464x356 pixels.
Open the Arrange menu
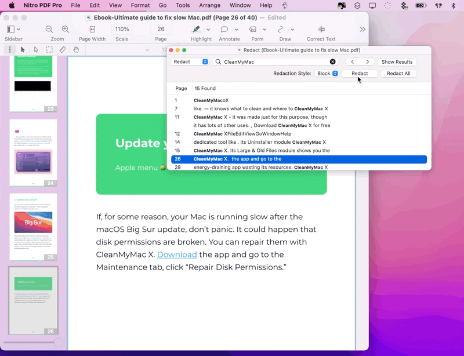click(x=209, y=5)
